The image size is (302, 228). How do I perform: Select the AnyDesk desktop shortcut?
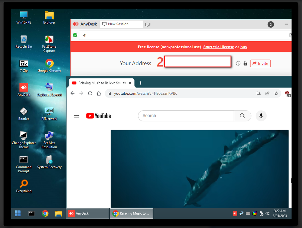tap(24, 90)
